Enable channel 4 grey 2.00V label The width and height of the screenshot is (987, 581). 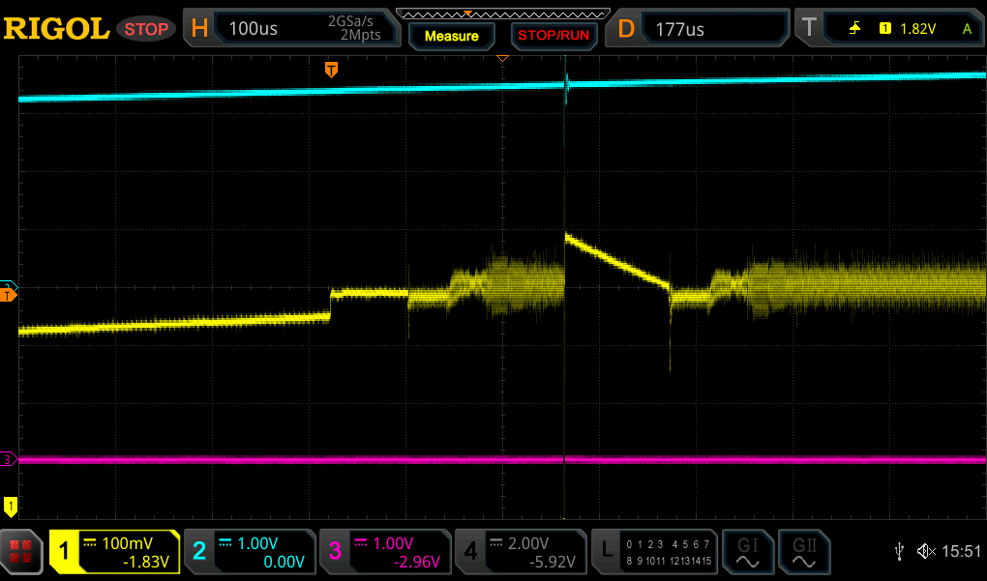point(521,552)
